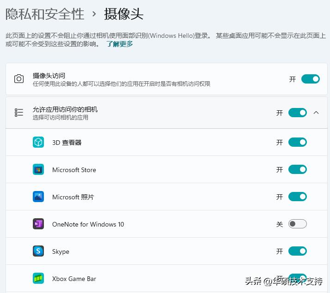Click the 开 status beside 允许应用访问你的相机
The height and width of the screenshot is (293, 330).
pyautogui.click(x=280, y=113)
